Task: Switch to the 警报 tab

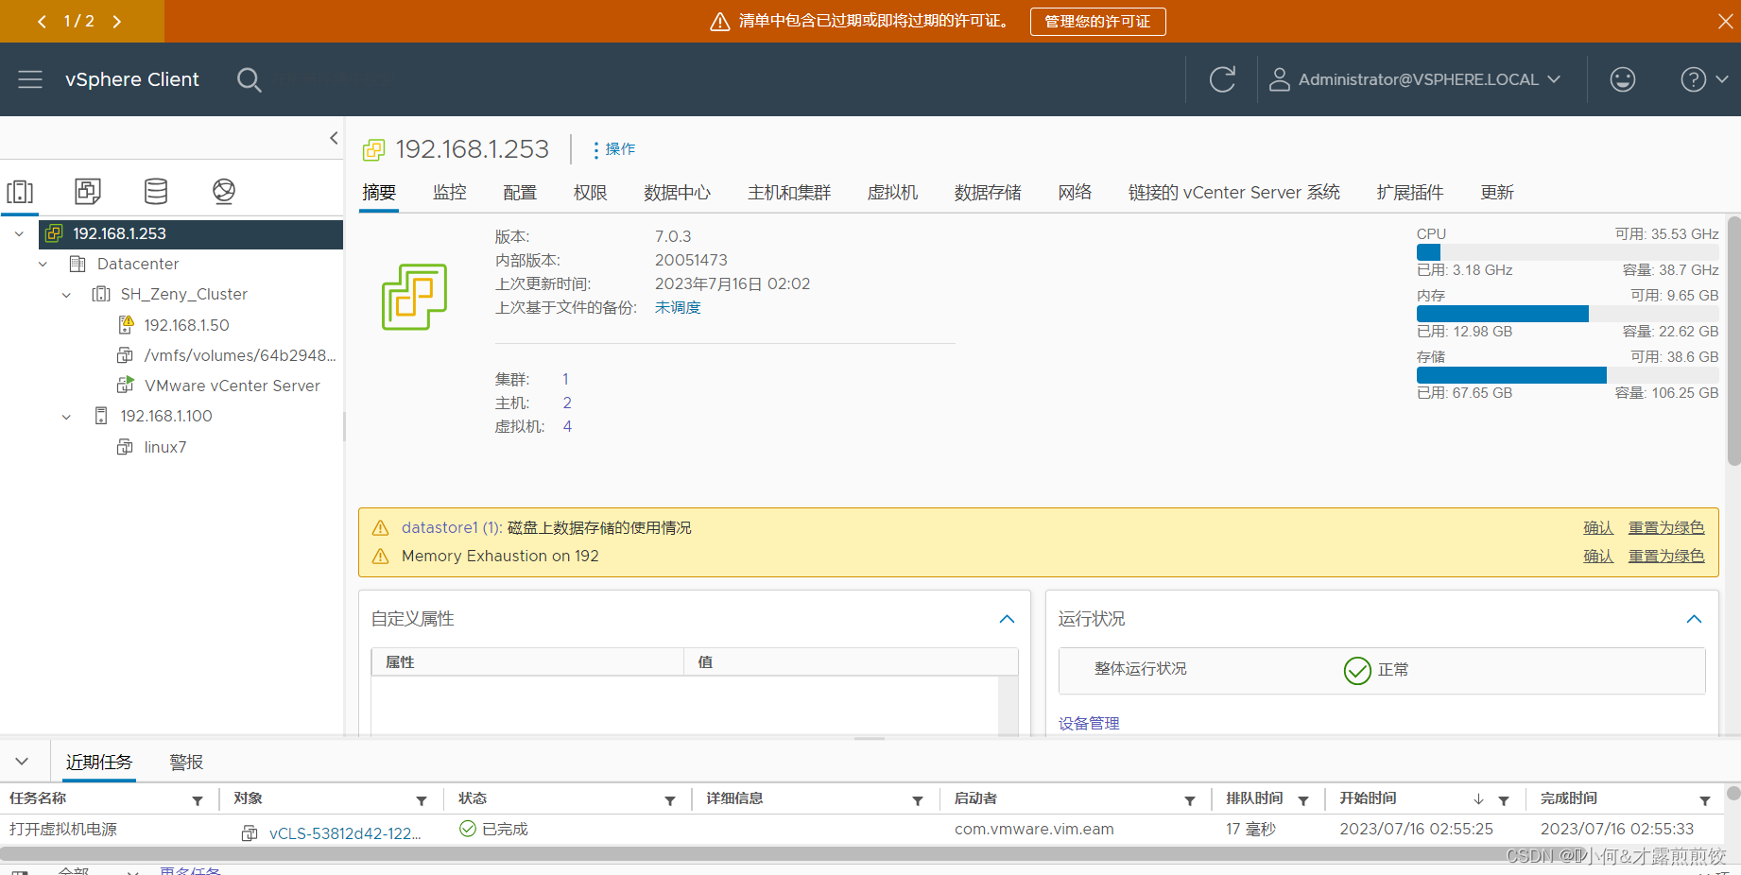Action: pos(186,762)
